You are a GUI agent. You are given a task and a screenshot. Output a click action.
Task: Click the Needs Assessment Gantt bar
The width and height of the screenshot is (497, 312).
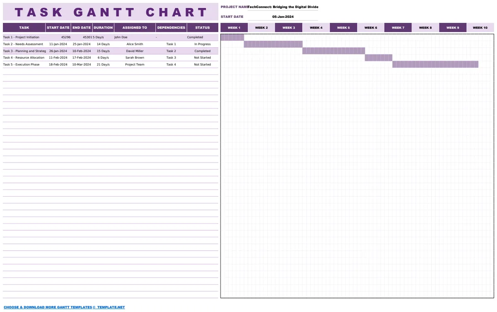[x=273, y=44]
